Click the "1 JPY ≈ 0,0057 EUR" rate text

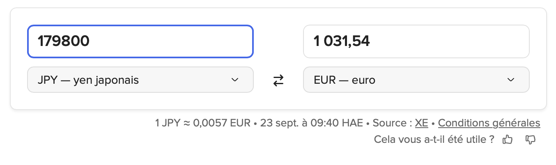pos(202,123)
